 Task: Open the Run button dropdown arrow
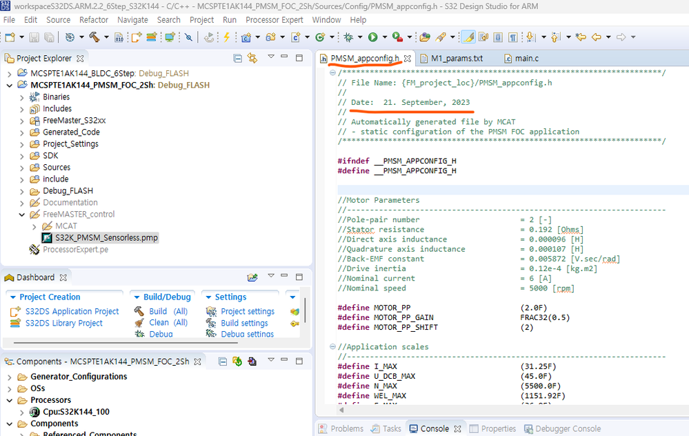coord(383,37)
